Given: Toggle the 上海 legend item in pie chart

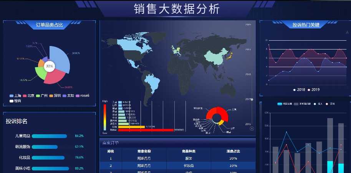Looking at the screenshot, I should pos(15,96).
